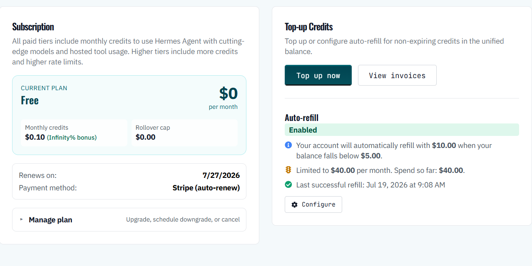Click the Last successful refill timestamp

pyautogui.click(x=370, y=185)
